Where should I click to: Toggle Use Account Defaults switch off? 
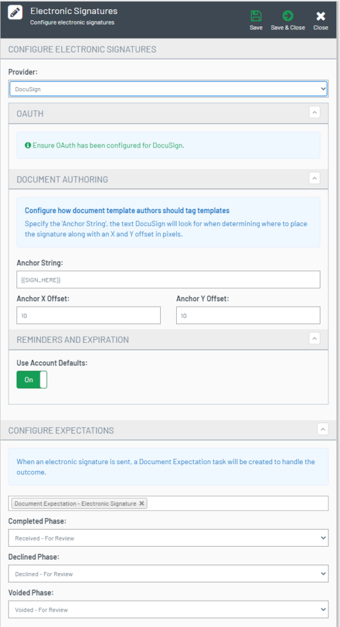click(x=32, y=380)
